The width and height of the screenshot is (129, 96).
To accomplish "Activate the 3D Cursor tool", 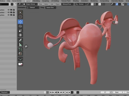I will pyautogui.click(x=20, y=17).
